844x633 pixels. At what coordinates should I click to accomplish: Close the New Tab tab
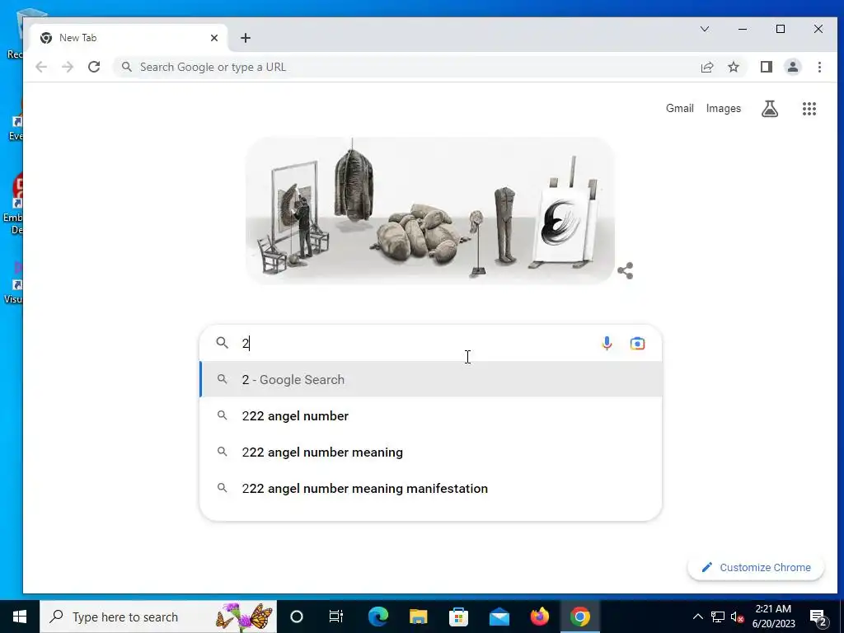[x=214, y=38]
